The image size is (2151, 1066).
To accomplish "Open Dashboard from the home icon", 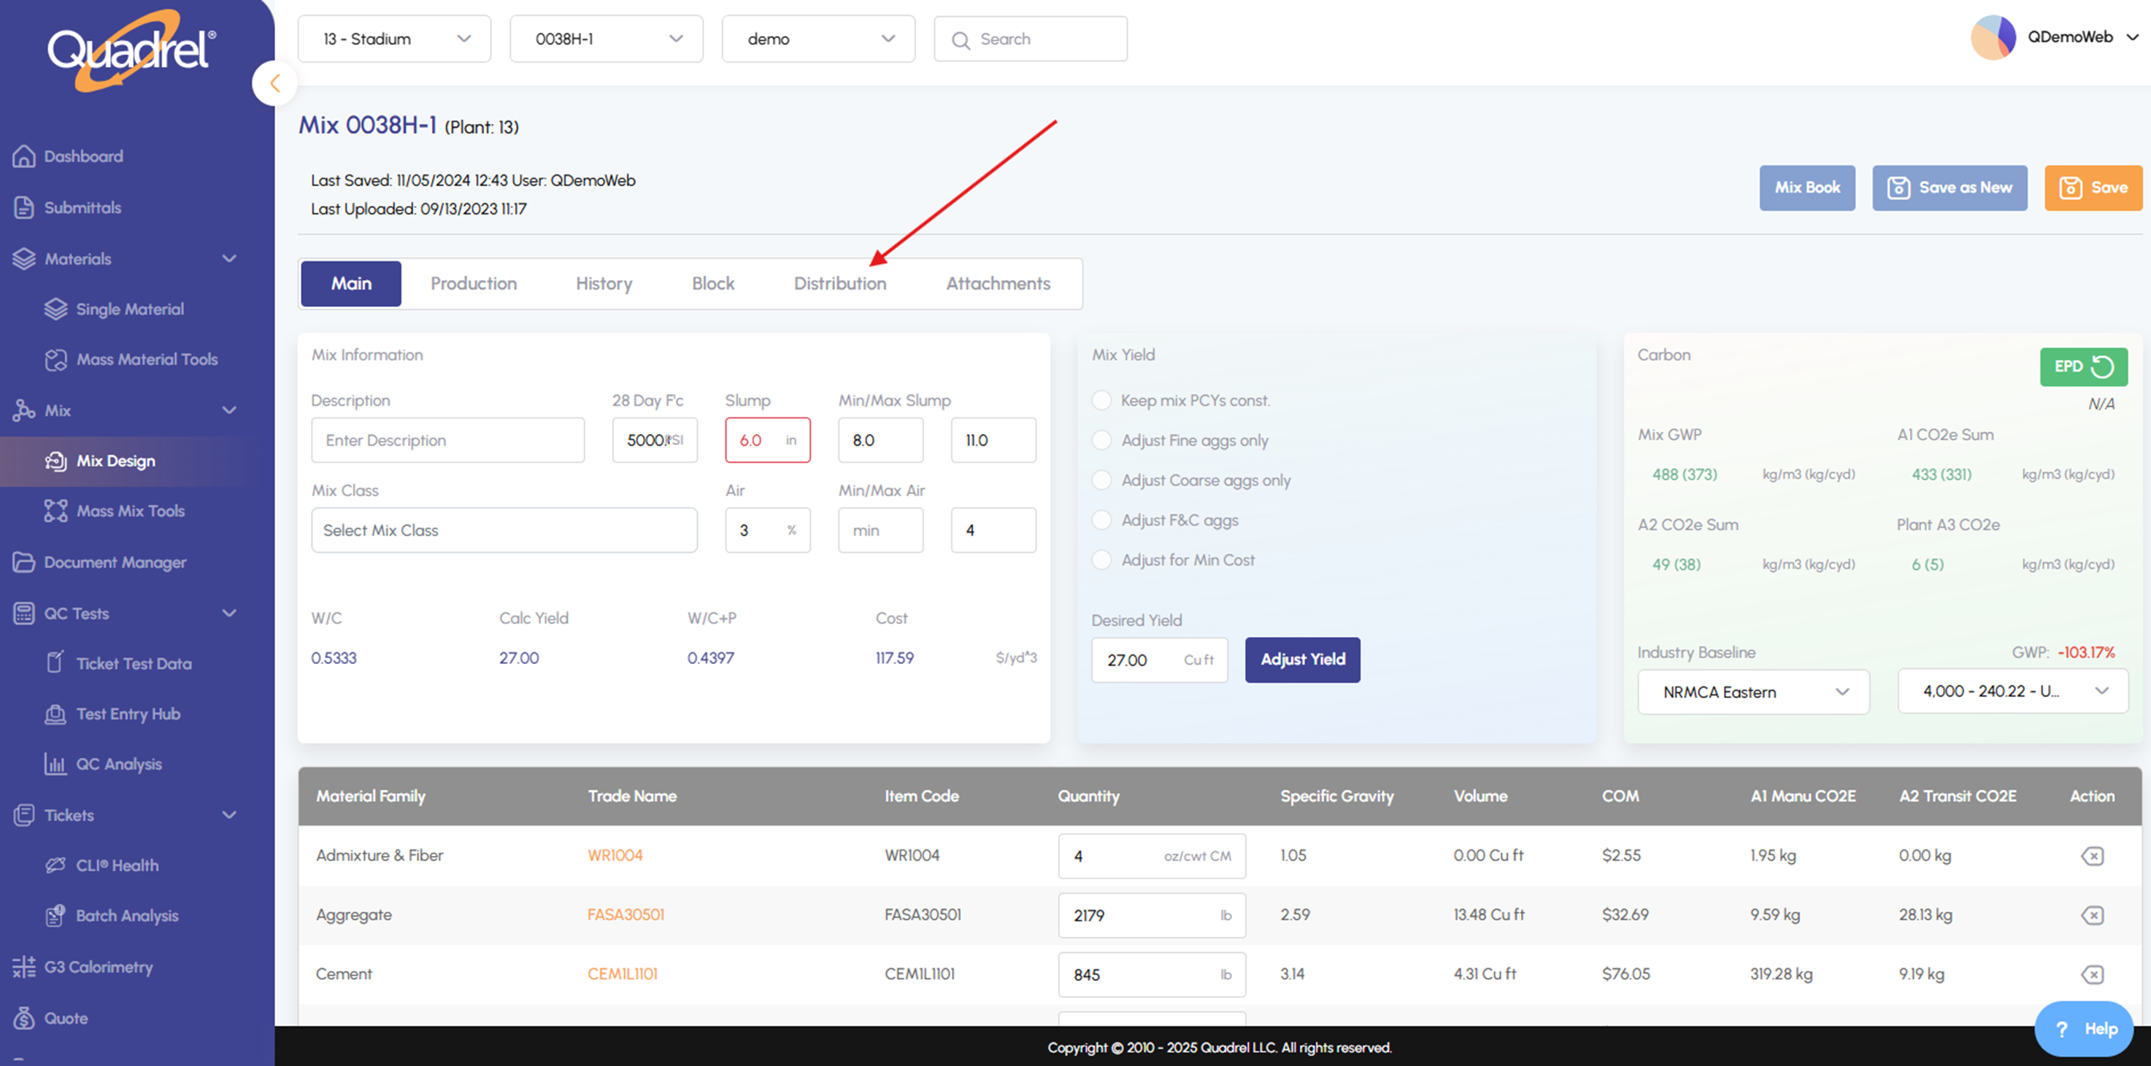I will (x=24, y=156).
